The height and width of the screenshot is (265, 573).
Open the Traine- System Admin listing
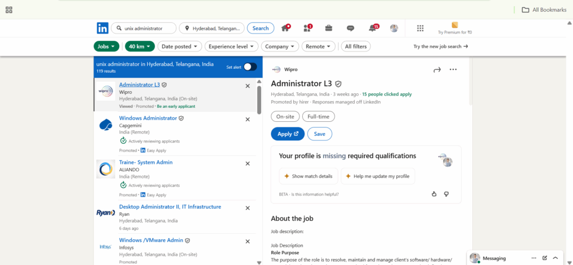146,163
